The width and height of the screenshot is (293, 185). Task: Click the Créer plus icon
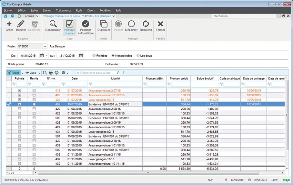[x=9, y=24]
